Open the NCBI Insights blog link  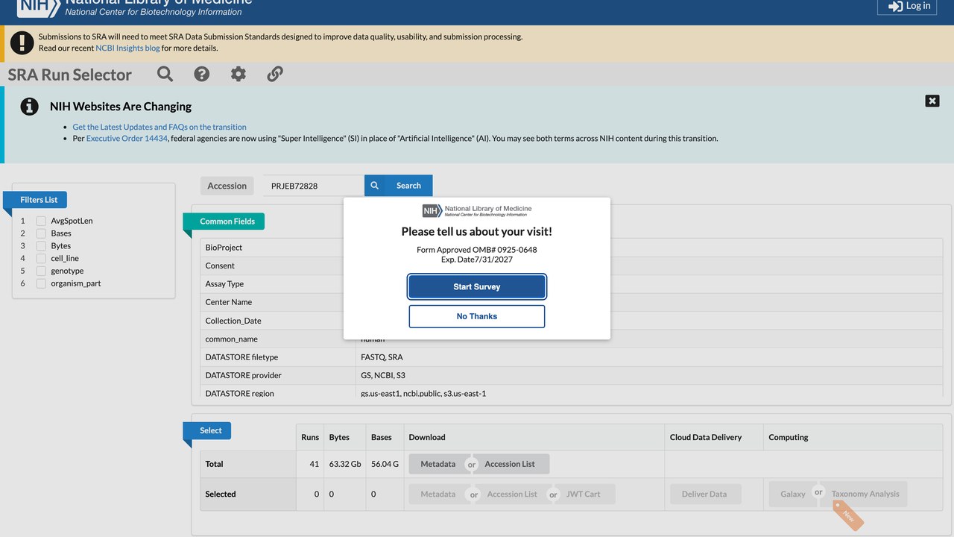tap(127, 48)
